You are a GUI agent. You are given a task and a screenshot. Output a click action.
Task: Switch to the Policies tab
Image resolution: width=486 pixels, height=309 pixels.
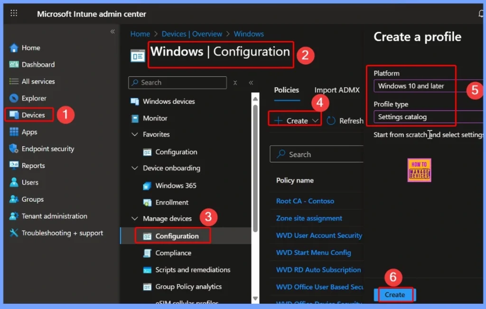point(286,90)
